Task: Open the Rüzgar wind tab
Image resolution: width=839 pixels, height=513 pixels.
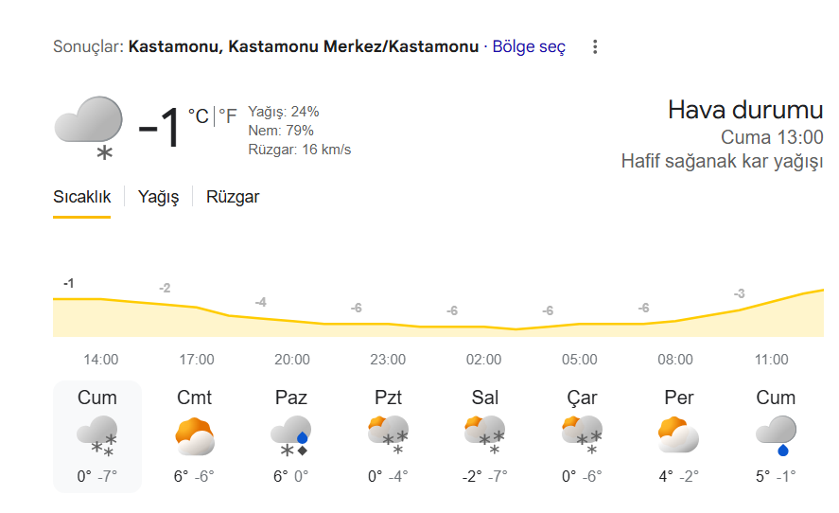Action: click(x=233, y=197)
